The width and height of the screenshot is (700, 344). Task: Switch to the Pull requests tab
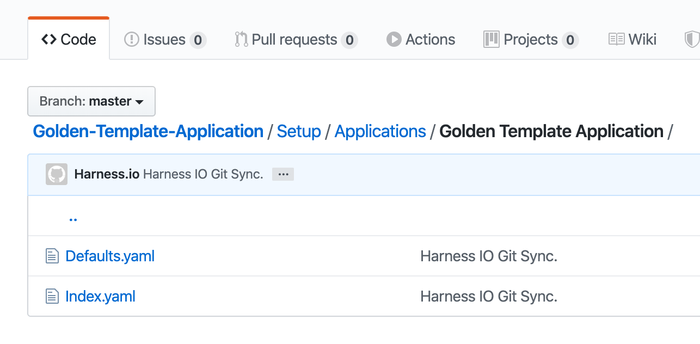(296, 40)
